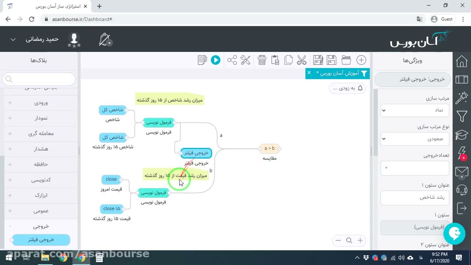Select the شاخص کل node for ۱۵ روز گذشته
This screenshot has width=471, height=265.
[113, 138]
